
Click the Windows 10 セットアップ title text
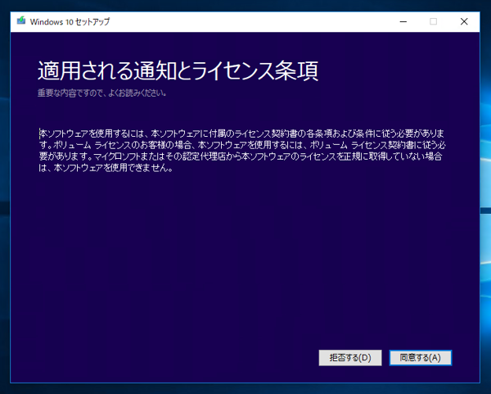tap(70, 21)
